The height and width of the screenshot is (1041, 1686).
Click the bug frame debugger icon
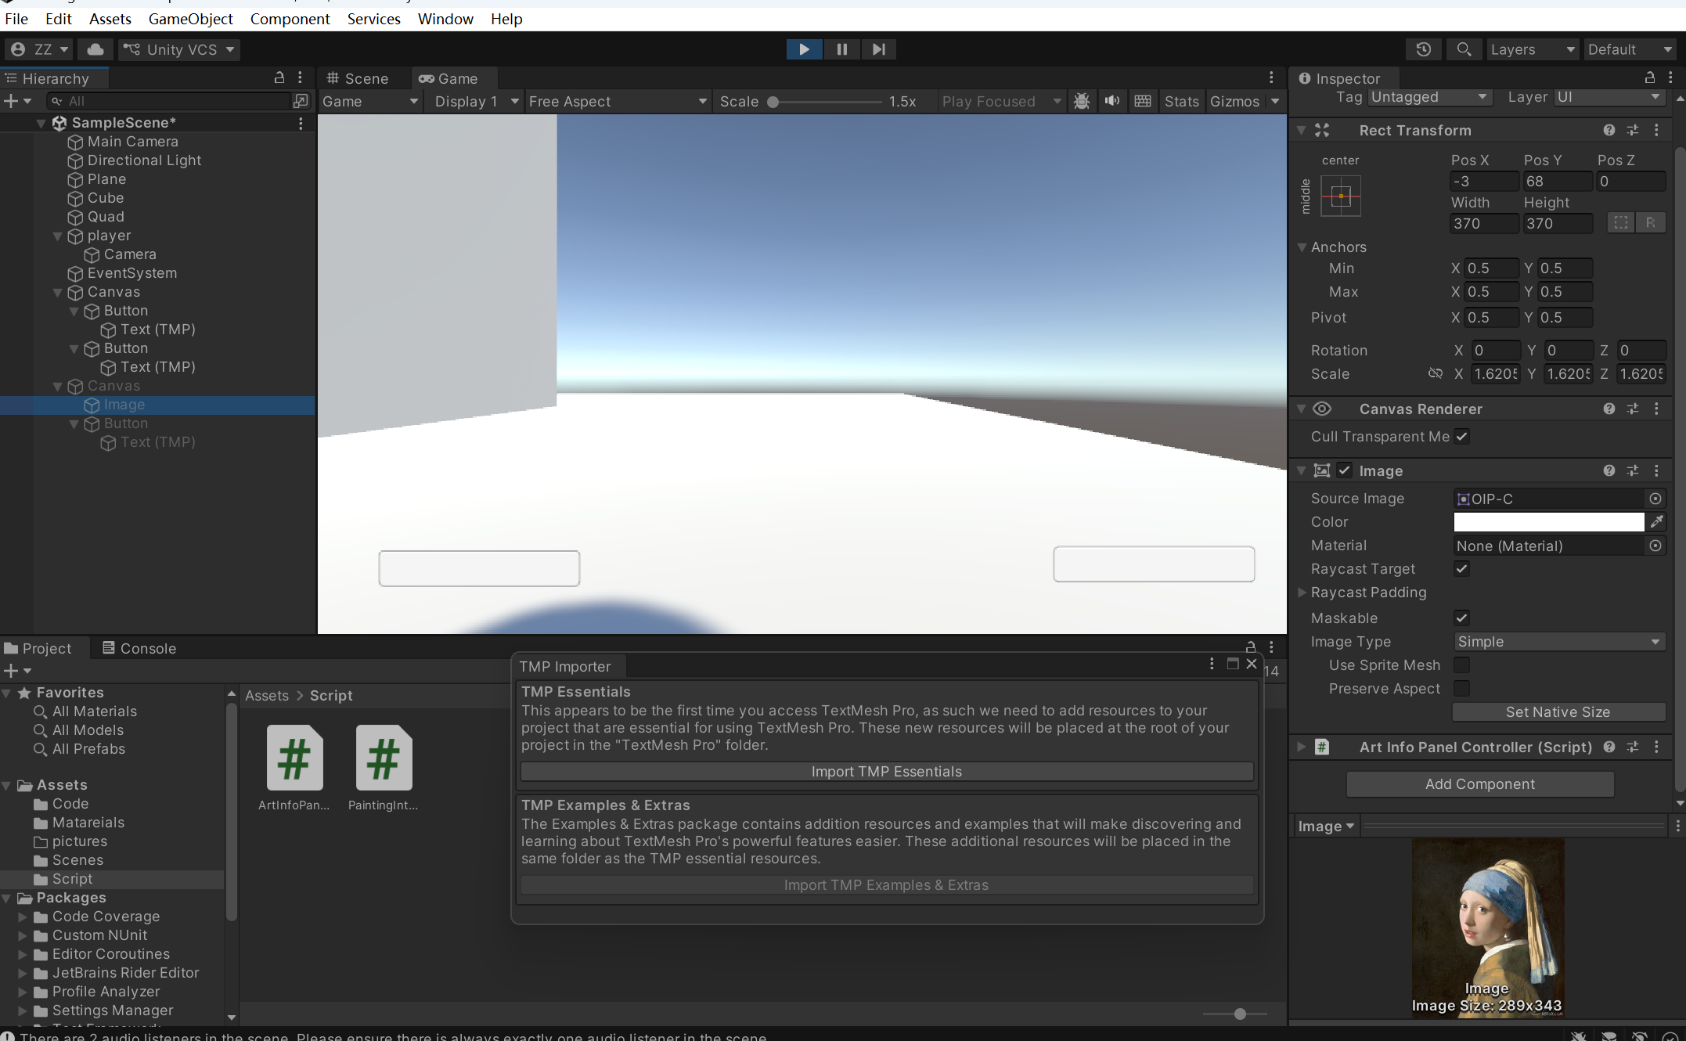[1082, 101]
